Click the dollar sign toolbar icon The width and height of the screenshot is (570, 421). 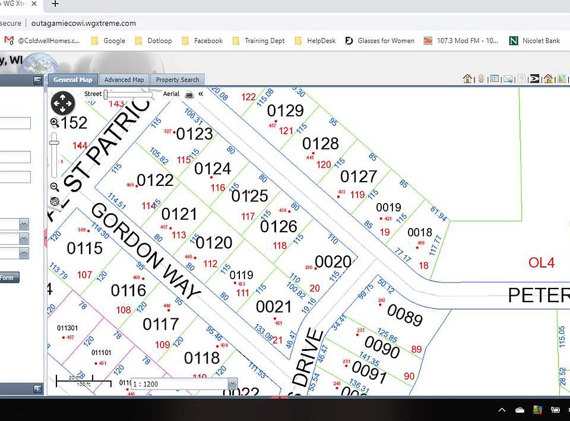pos(482,78)
